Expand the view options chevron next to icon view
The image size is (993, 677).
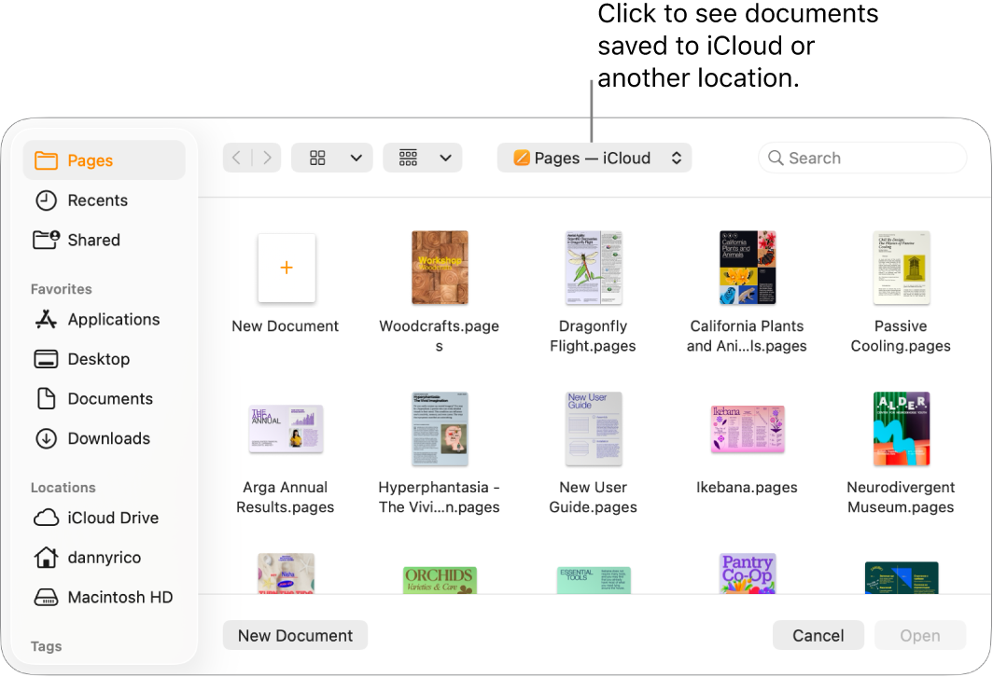[x=355, y=158]
